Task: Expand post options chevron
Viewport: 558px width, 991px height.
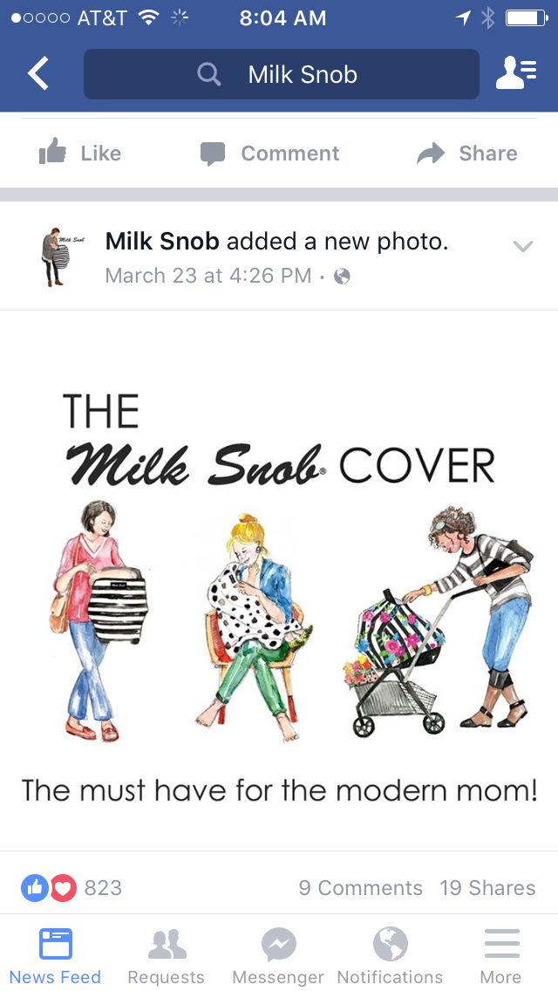Action: tap(522, 247)
